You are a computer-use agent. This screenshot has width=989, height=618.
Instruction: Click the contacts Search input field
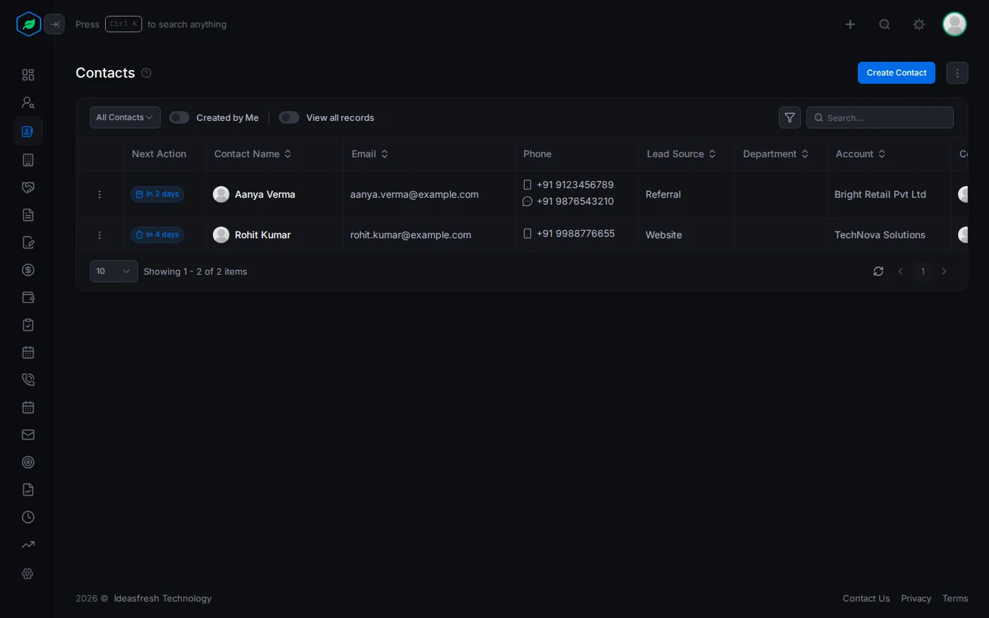click(x=880, y=117)
